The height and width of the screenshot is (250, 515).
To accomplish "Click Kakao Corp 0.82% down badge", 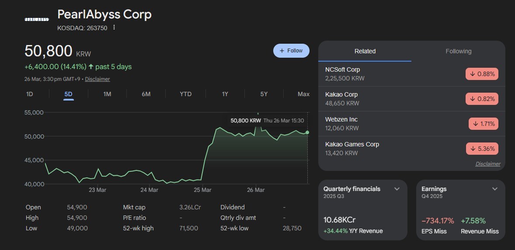I will click(482, 99).
